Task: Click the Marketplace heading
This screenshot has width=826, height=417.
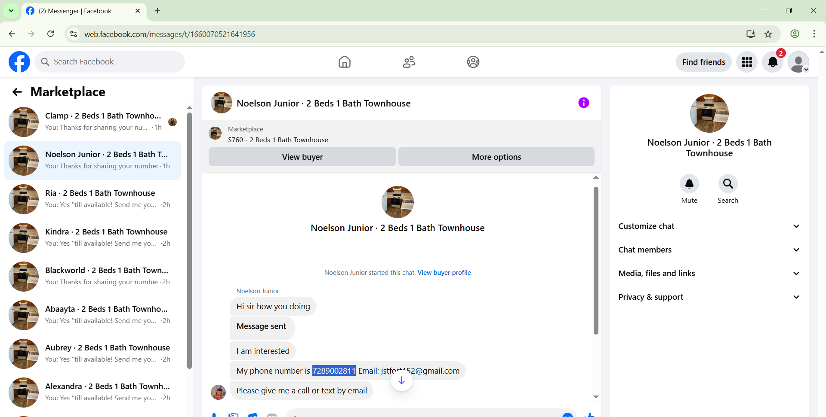Action: click(x=68, y=92)
